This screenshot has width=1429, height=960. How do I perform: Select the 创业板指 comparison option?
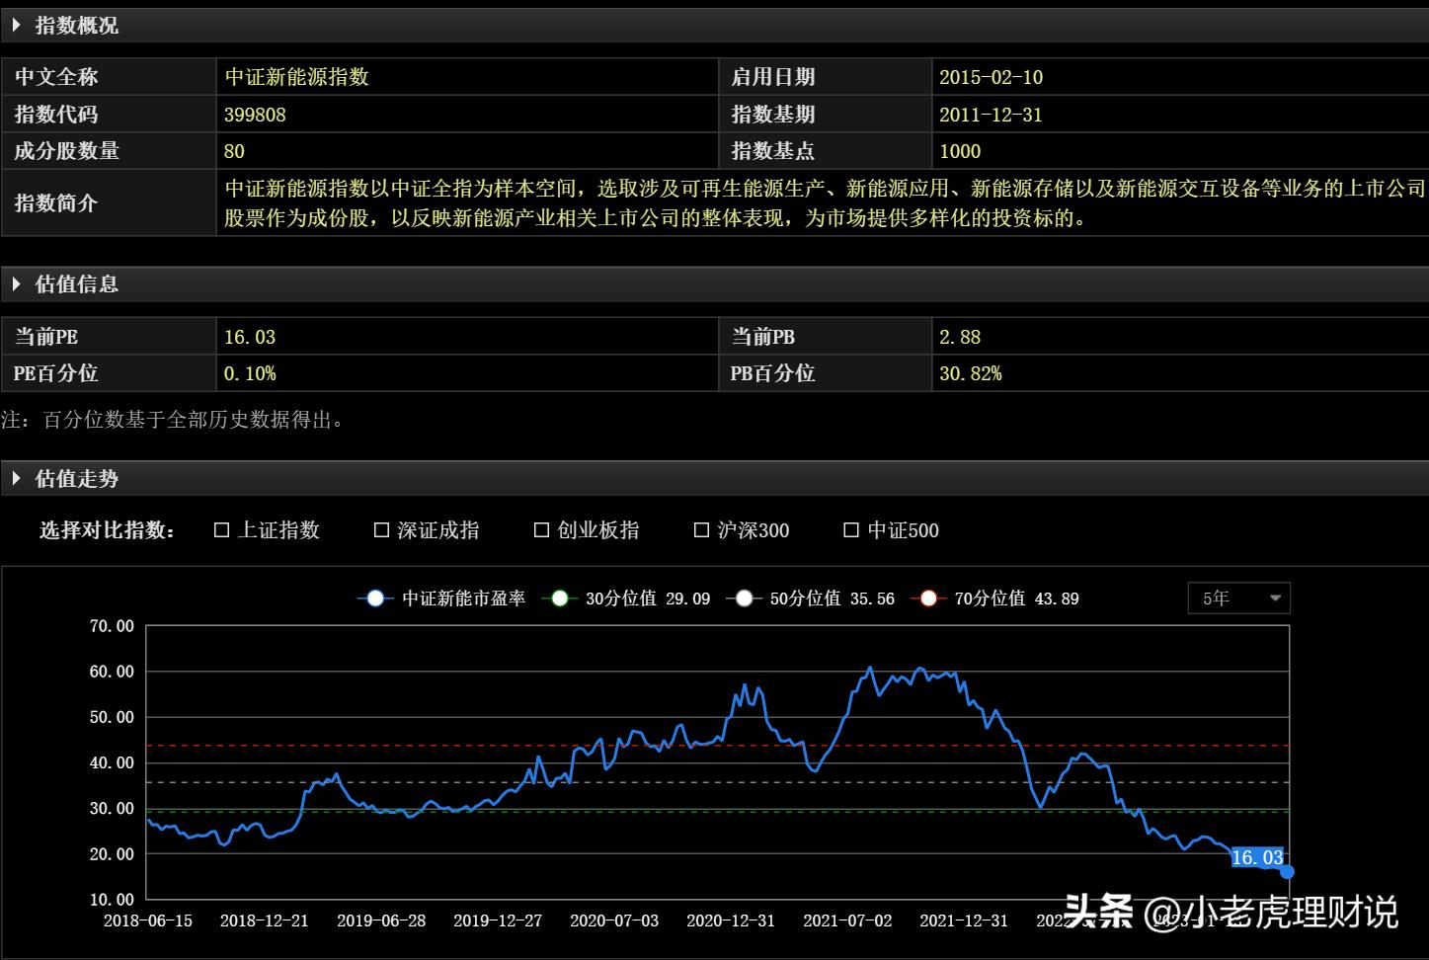pyautogui.click(x=541, y=529)
